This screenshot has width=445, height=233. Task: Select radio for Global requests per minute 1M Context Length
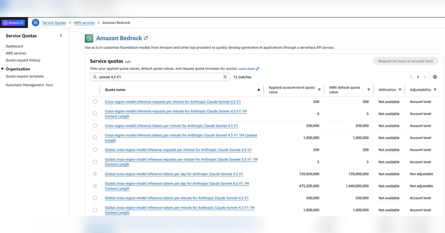pyautogui.click(x=95, y=162)
